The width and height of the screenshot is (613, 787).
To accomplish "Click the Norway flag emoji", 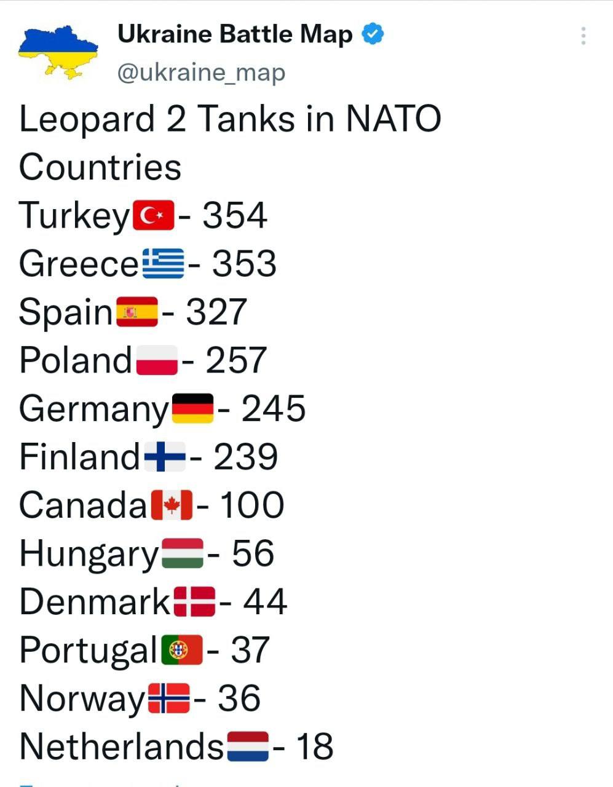I will pos(168,698).
